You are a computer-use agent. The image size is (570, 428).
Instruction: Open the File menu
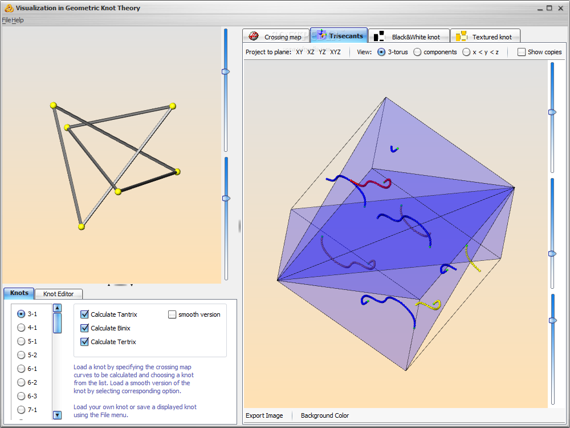(6, 20)
